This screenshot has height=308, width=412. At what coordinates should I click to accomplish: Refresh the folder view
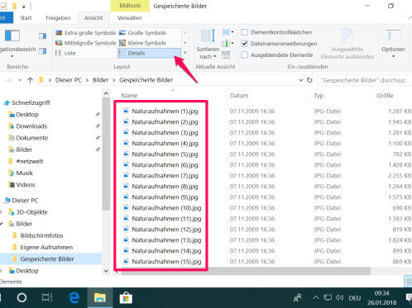(309, 80)
